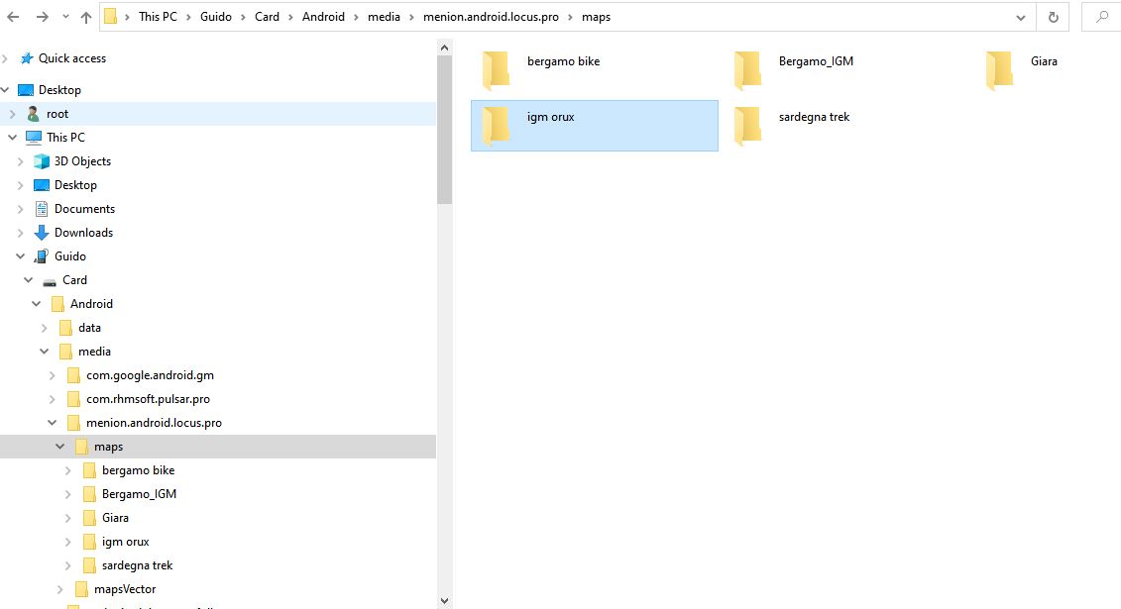Select com.rhmsoft.pulsar.pro folder in tree

tap(148, 399)
